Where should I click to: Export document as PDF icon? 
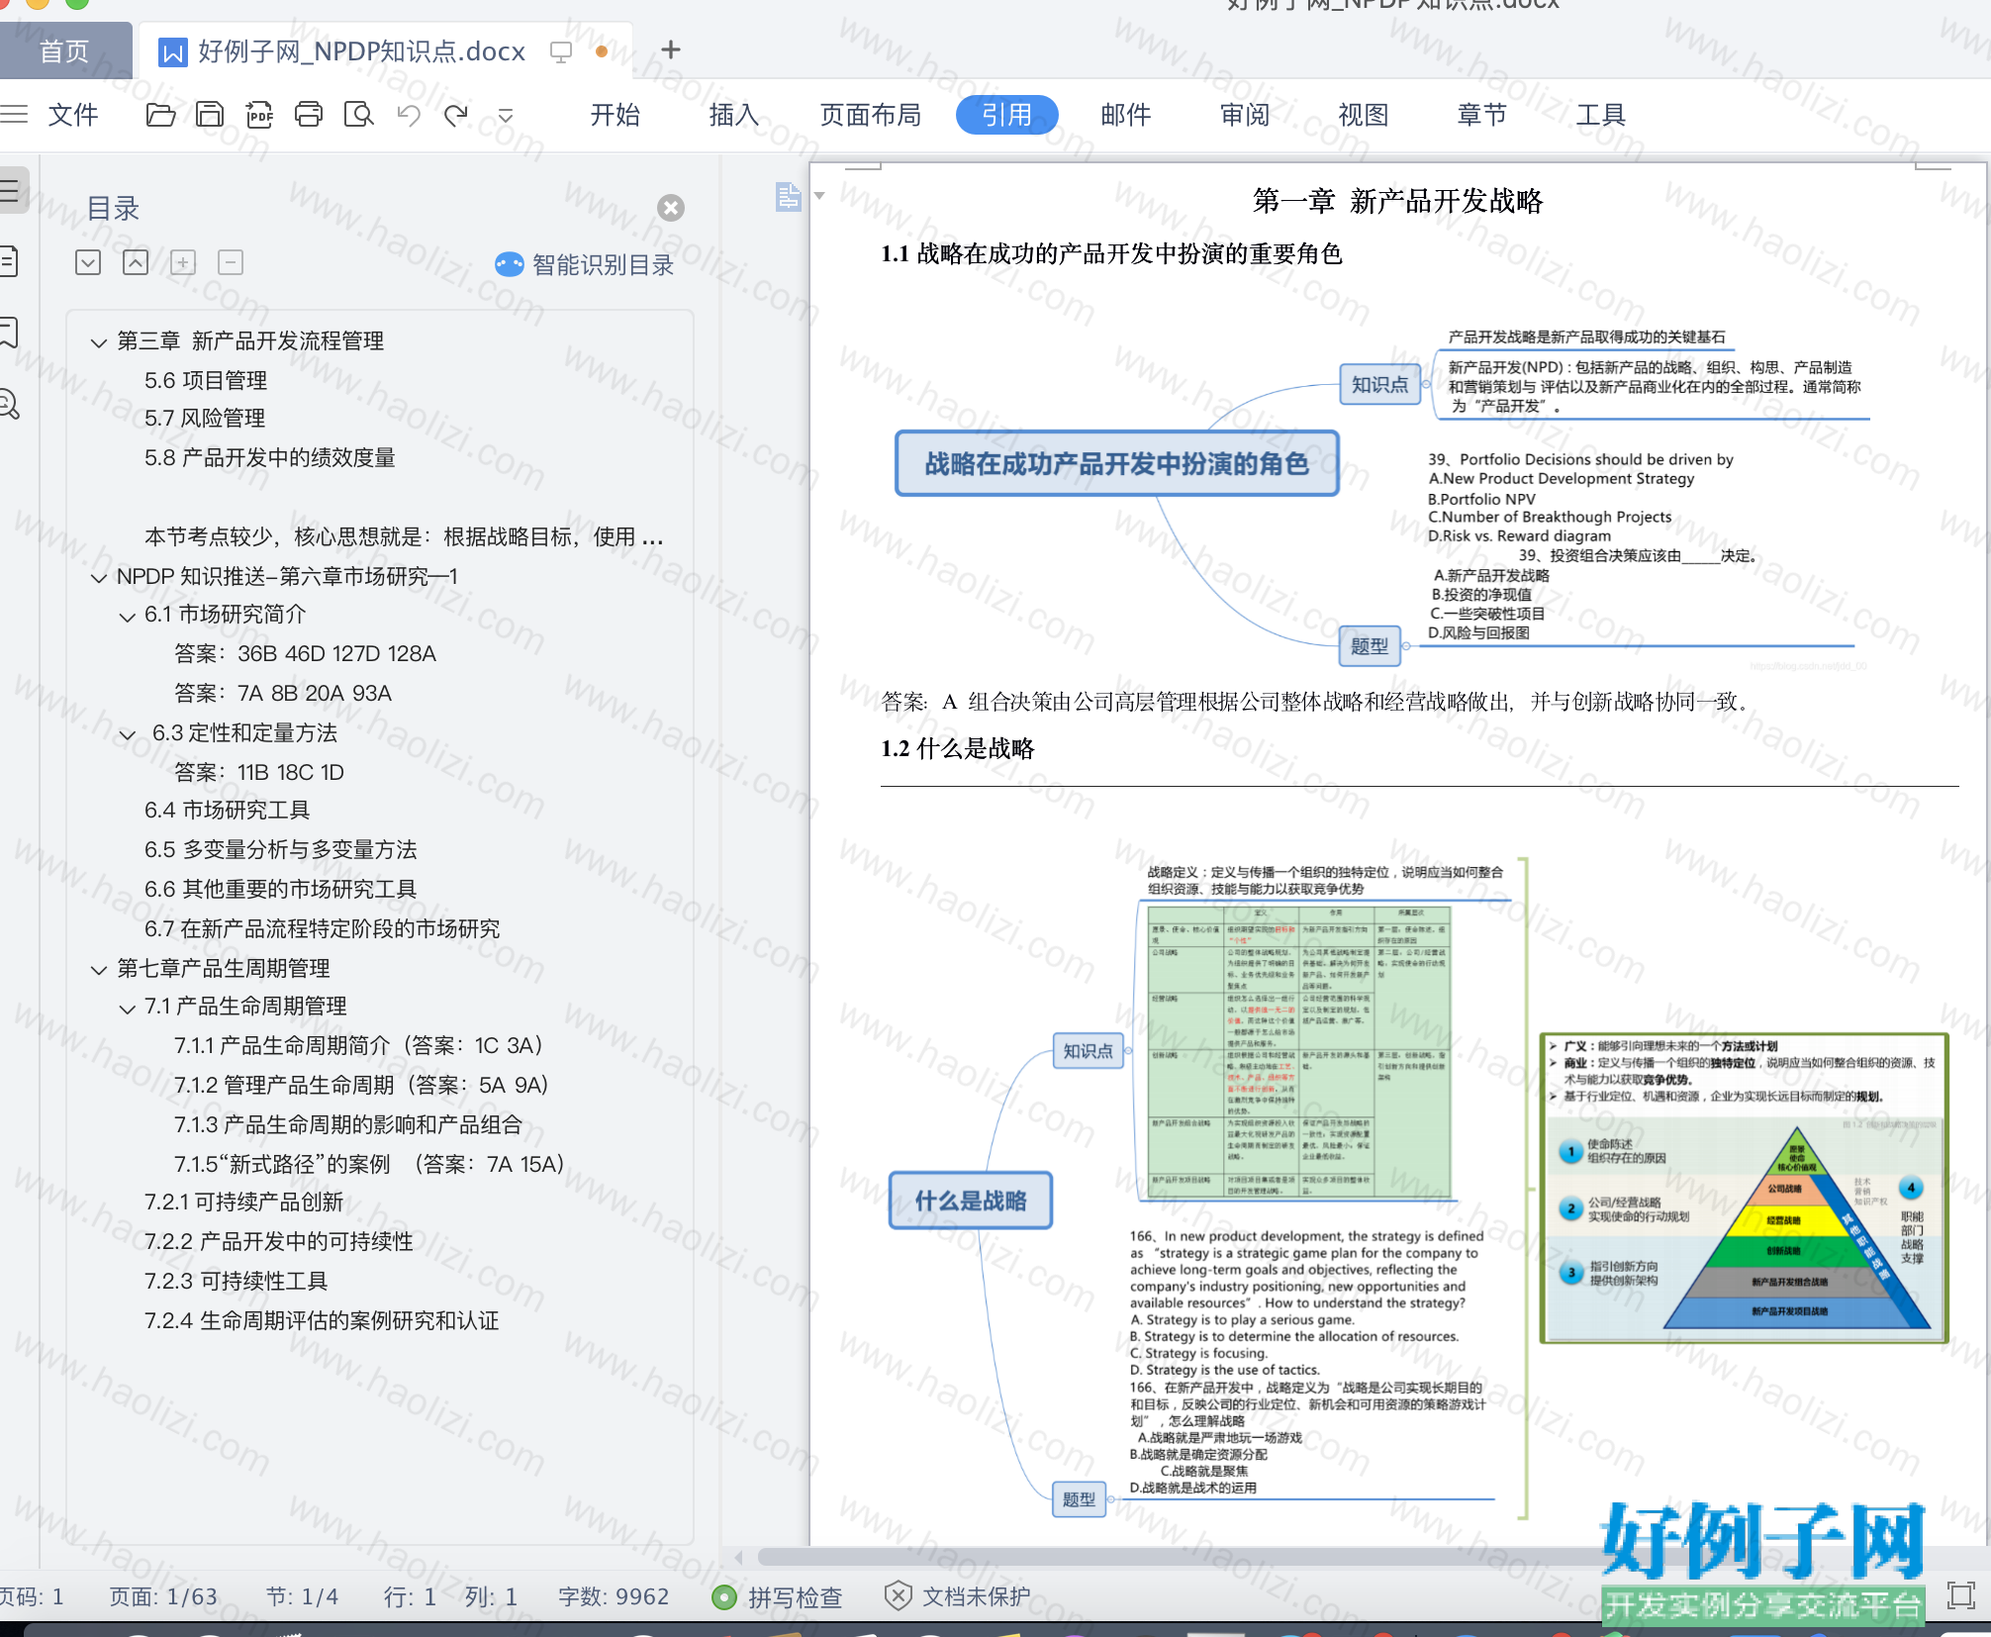tap(259, 115)
